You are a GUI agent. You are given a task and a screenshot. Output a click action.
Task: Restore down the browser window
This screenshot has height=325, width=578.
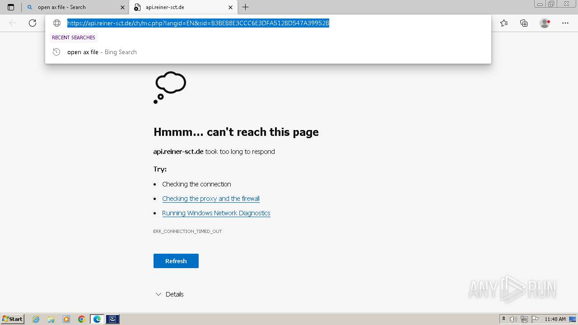tap(551, 4)
